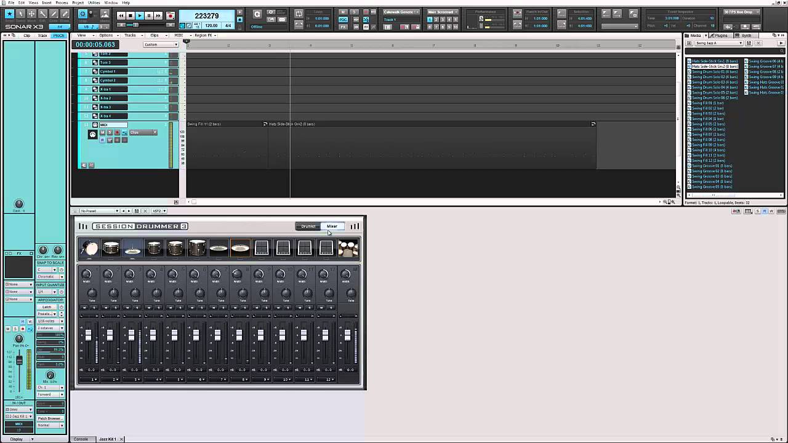Stop playback in transport
This screenshot has height=443, width=788.
tap(130, 15)
